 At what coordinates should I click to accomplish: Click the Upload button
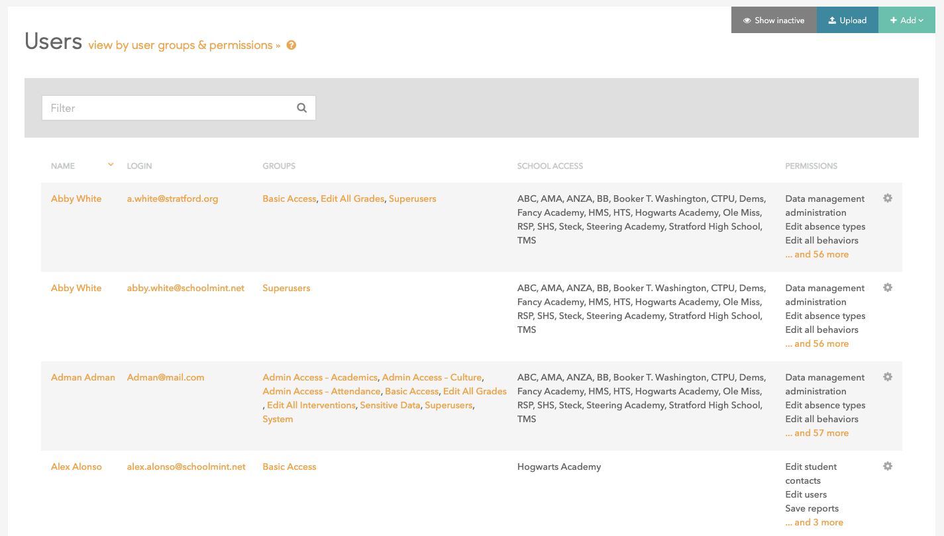(x=847, y=21)
